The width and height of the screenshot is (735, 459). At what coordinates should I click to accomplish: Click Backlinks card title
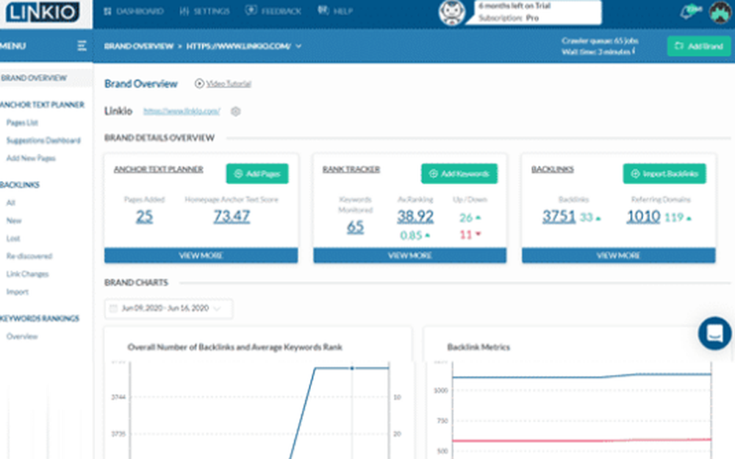[x=552, y=169]
